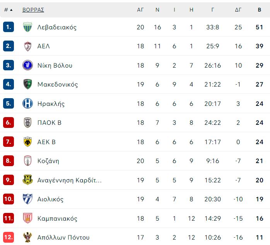Click the blue rank badge 1.

pyautogui.click(x=9, y=27)
